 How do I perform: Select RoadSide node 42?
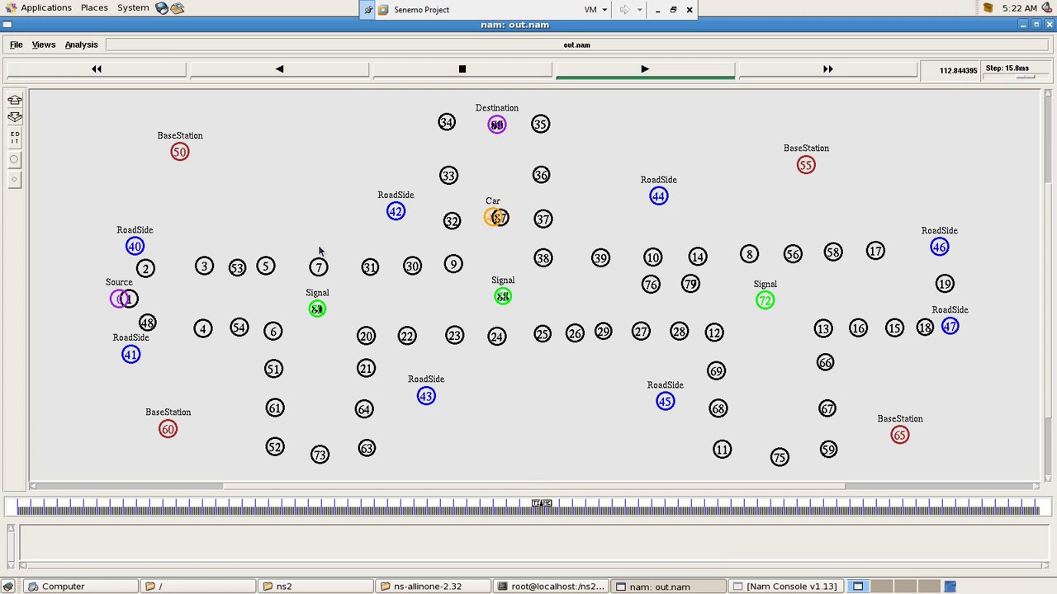point(396,211)
